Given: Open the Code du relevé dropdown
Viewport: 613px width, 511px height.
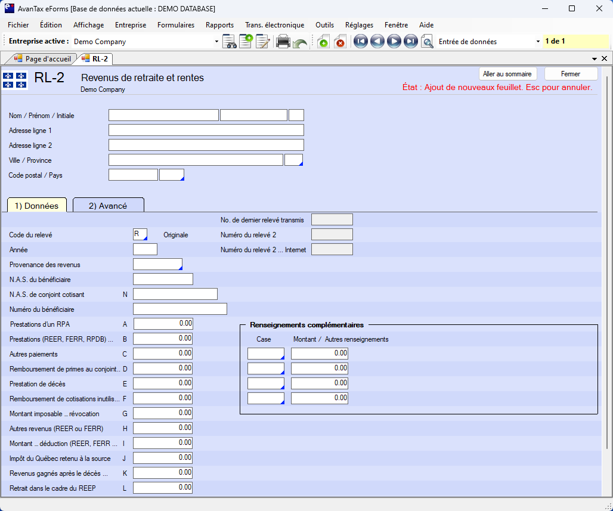Looking at the screenshot, I should coord(140,235).
